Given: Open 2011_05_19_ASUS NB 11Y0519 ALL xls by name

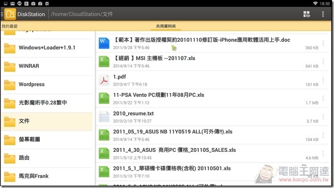Looking at the screenshot, I should (x=173, y=132).
